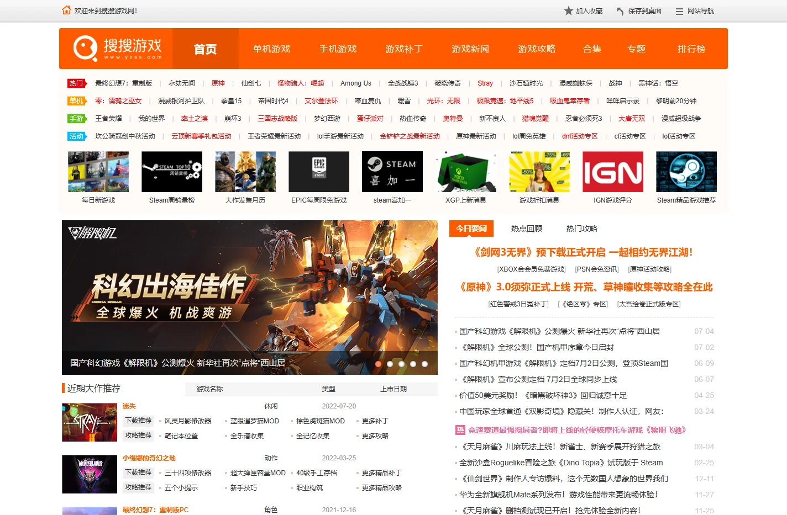
Task: Switch to the 热点回顾 tab
Action: (527, 229)
